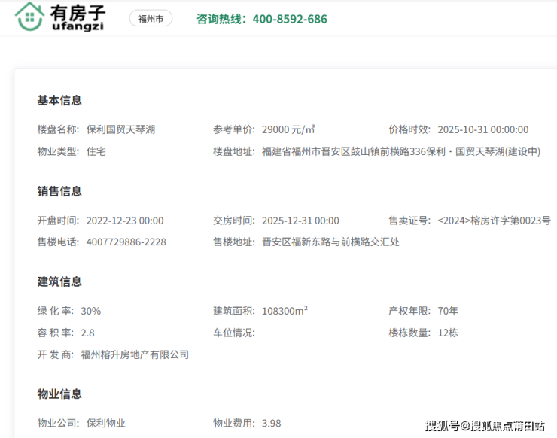Click the hotline number 400-8592-686

[x=290, y=19]
